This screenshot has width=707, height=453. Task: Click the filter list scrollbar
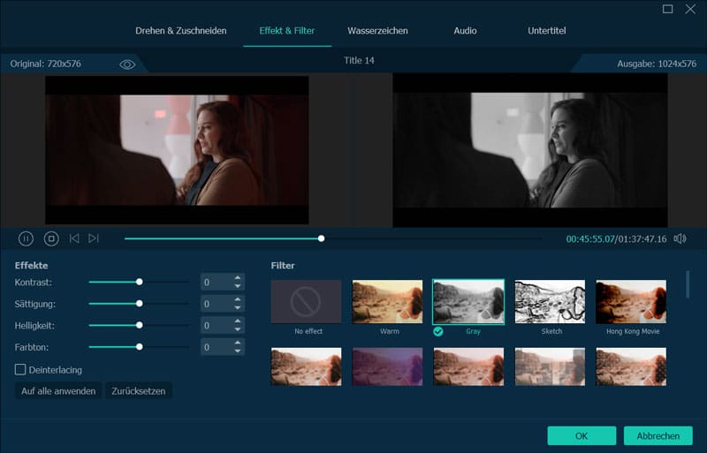click(x=688, y=284)
